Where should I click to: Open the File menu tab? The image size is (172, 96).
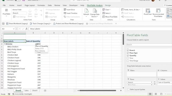(x=4, y=5)
